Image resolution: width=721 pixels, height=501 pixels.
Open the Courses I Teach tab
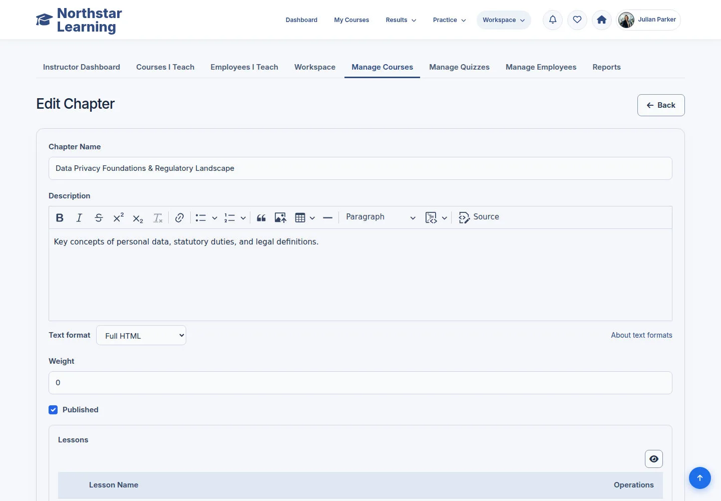point(165,67)
